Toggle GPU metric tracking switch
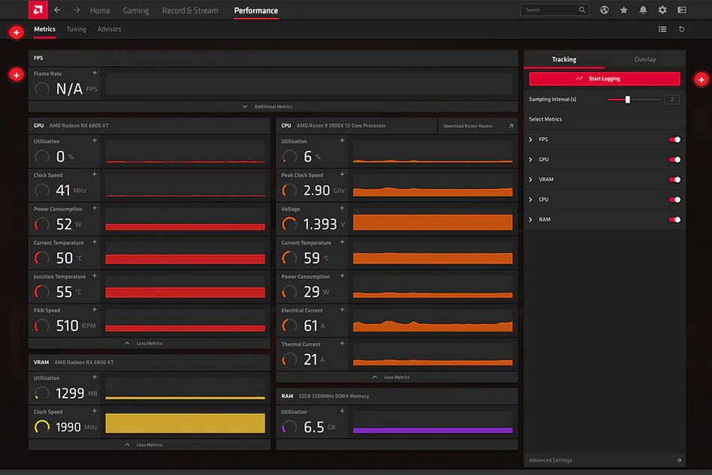Viewport: 712px width, 475px height. [x=674, y=159]
